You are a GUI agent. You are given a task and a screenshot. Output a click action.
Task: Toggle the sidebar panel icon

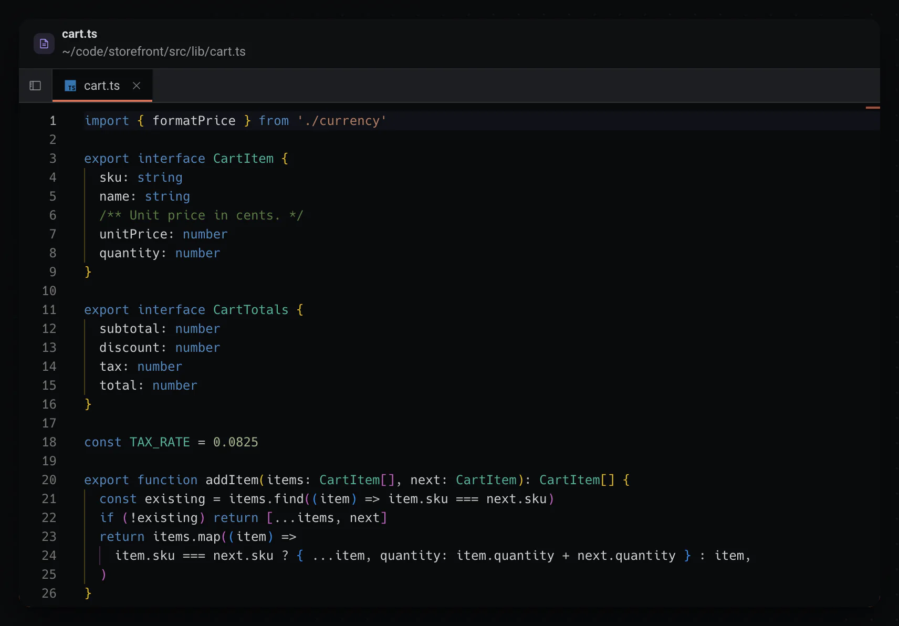(x=35, y=86)
